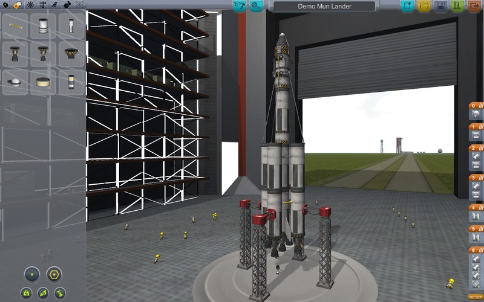Click the radial decoupler icon in stage 4
The image size is (484, 302).
click(x=476, y=216)
